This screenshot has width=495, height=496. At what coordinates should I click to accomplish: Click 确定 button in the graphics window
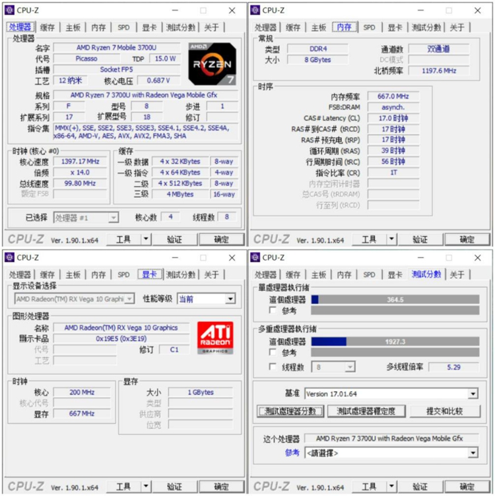(x=222, y=487)
